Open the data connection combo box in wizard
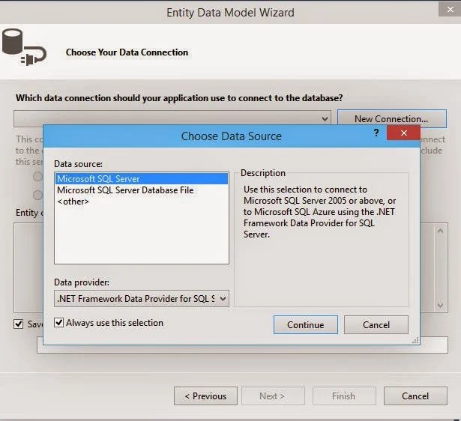461x421 pixels. (x=172, y=118)
